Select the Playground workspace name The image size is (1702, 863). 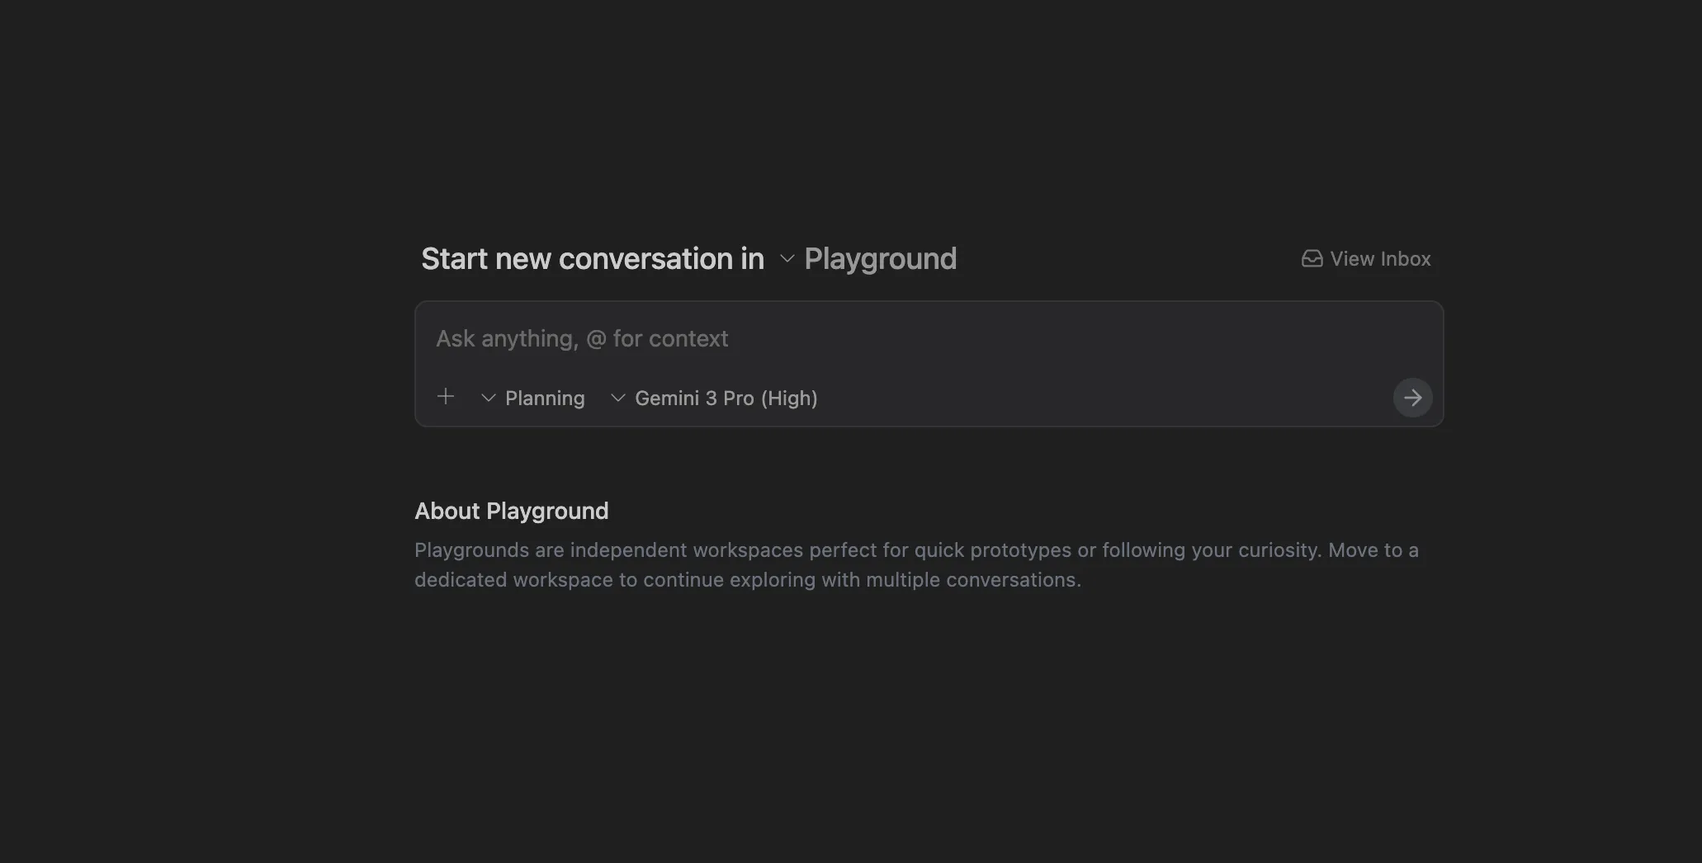click(x=880, y=259)
